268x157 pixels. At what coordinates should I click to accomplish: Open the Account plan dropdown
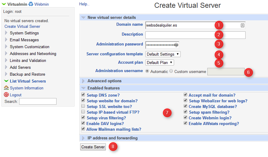click(159, 63)
